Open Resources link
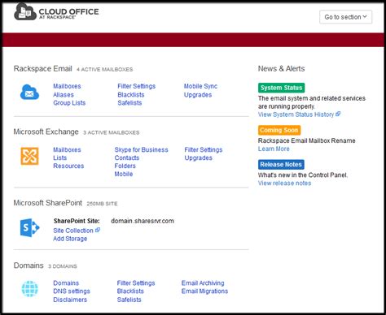This screenshot has width=386, height=315. [x=68, y=166]
